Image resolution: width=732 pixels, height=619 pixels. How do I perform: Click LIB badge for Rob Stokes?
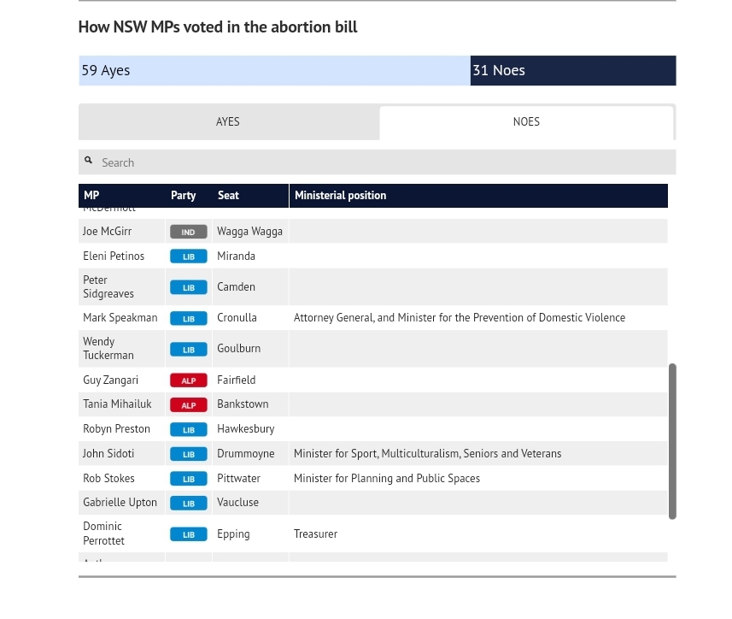click(x=189, y=479)
